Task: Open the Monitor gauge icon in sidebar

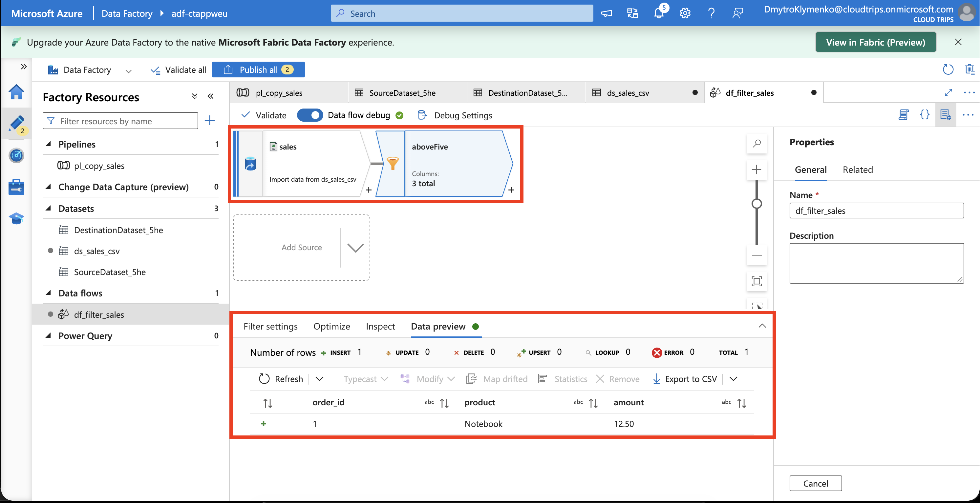Action: [x=16, y=155]
